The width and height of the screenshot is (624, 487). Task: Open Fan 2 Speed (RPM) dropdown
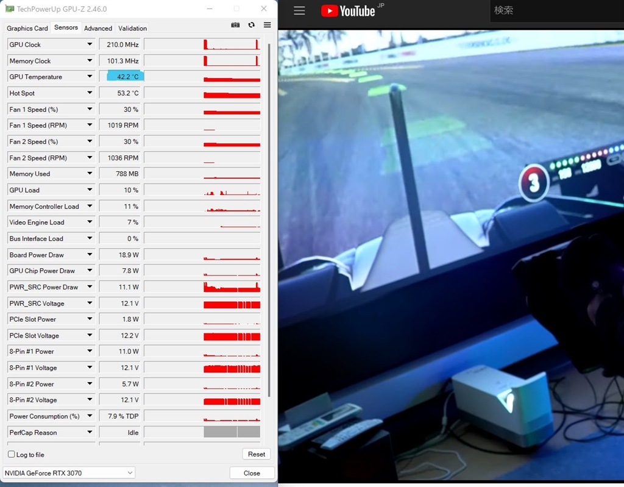point(90,158)
